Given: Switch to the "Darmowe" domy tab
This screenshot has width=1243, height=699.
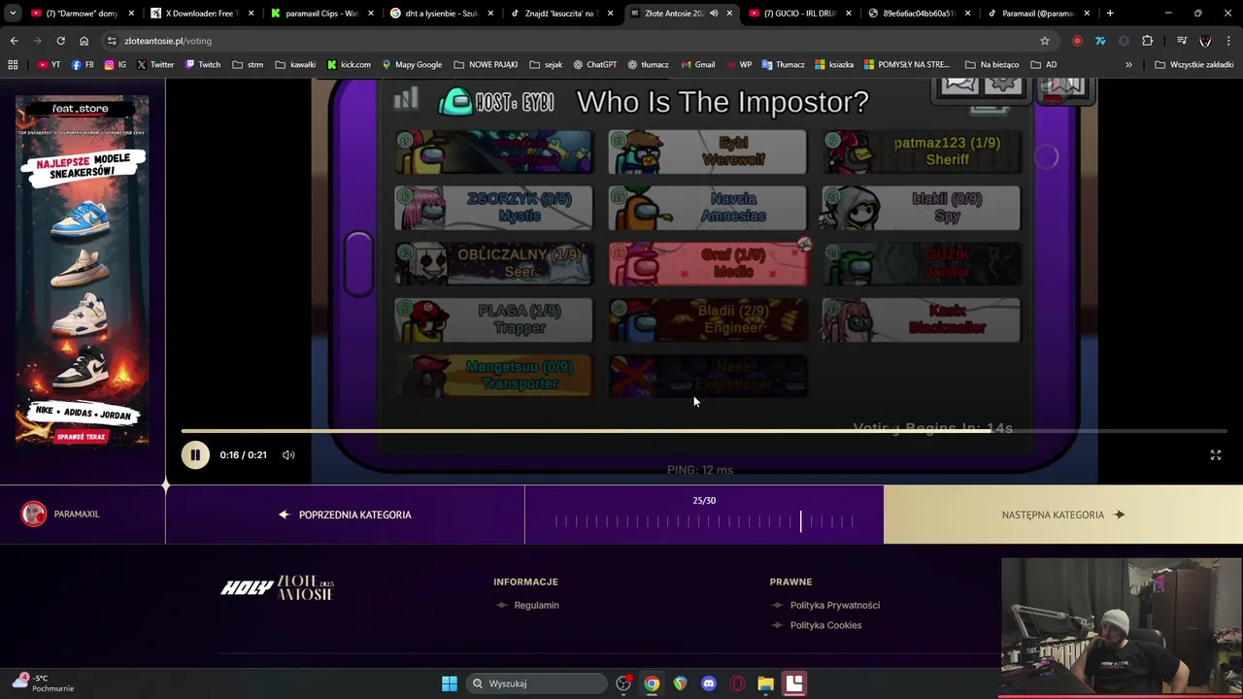Looking at the screenshot, I should point(82,14).
